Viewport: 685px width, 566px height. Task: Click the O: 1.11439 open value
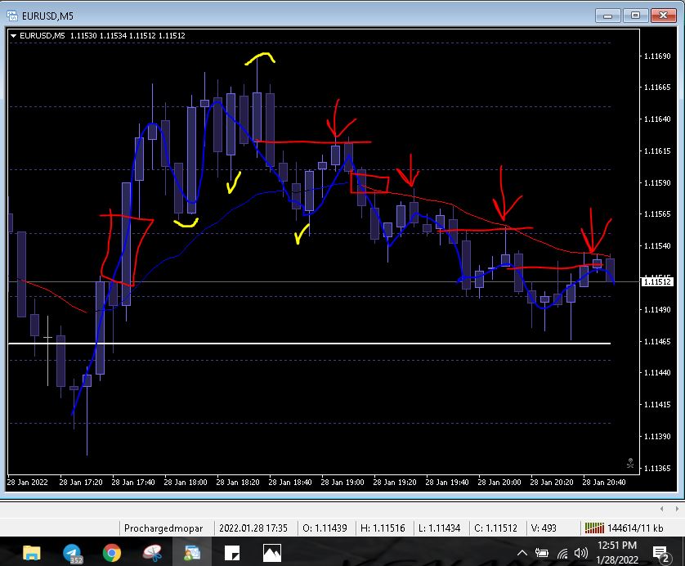tap(325, 528)
